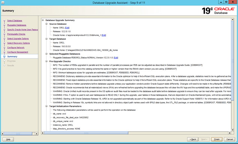Viewport: 238px width, 144px height.
Task: Collapse the Pre-Upgrade Checks node
Action: click(x=46, y=61)
